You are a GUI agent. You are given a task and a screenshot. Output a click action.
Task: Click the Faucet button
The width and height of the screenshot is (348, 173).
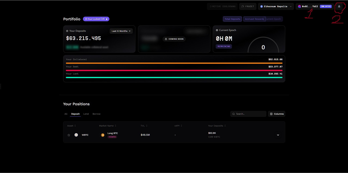tap(248, 7)
